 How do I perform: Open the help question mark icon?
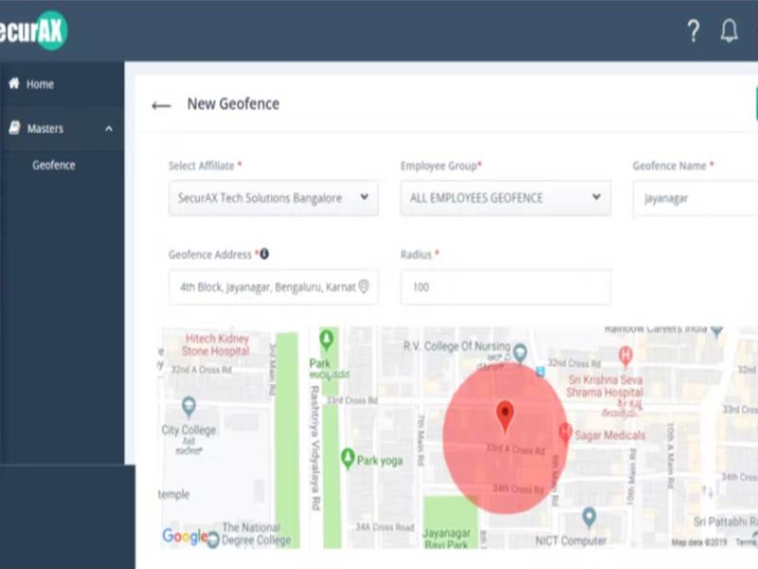point(694,31)
